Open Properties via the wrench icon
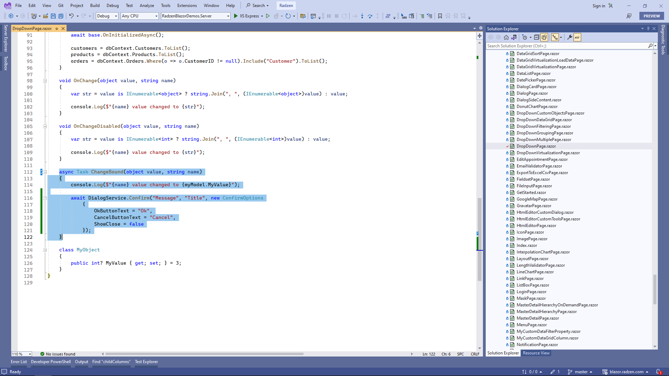Image resolution: width=669 pixels, height=376 pixels. (570, 37)
